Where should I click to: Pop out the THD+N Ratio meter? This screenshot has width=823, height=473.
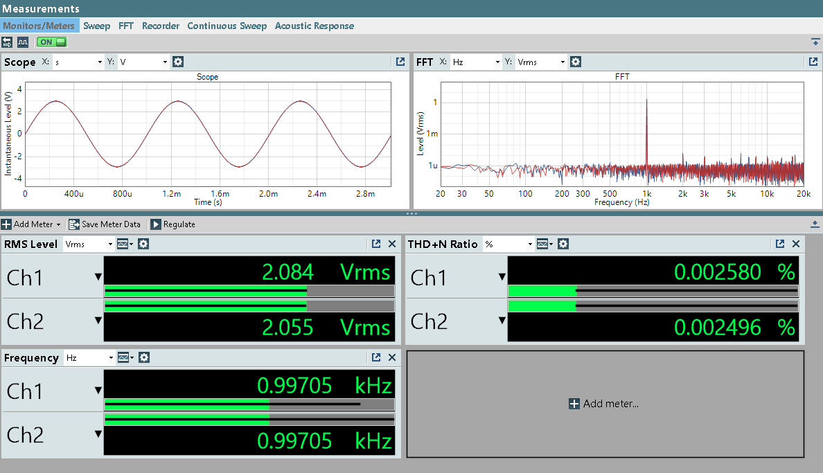pos(780,244)
